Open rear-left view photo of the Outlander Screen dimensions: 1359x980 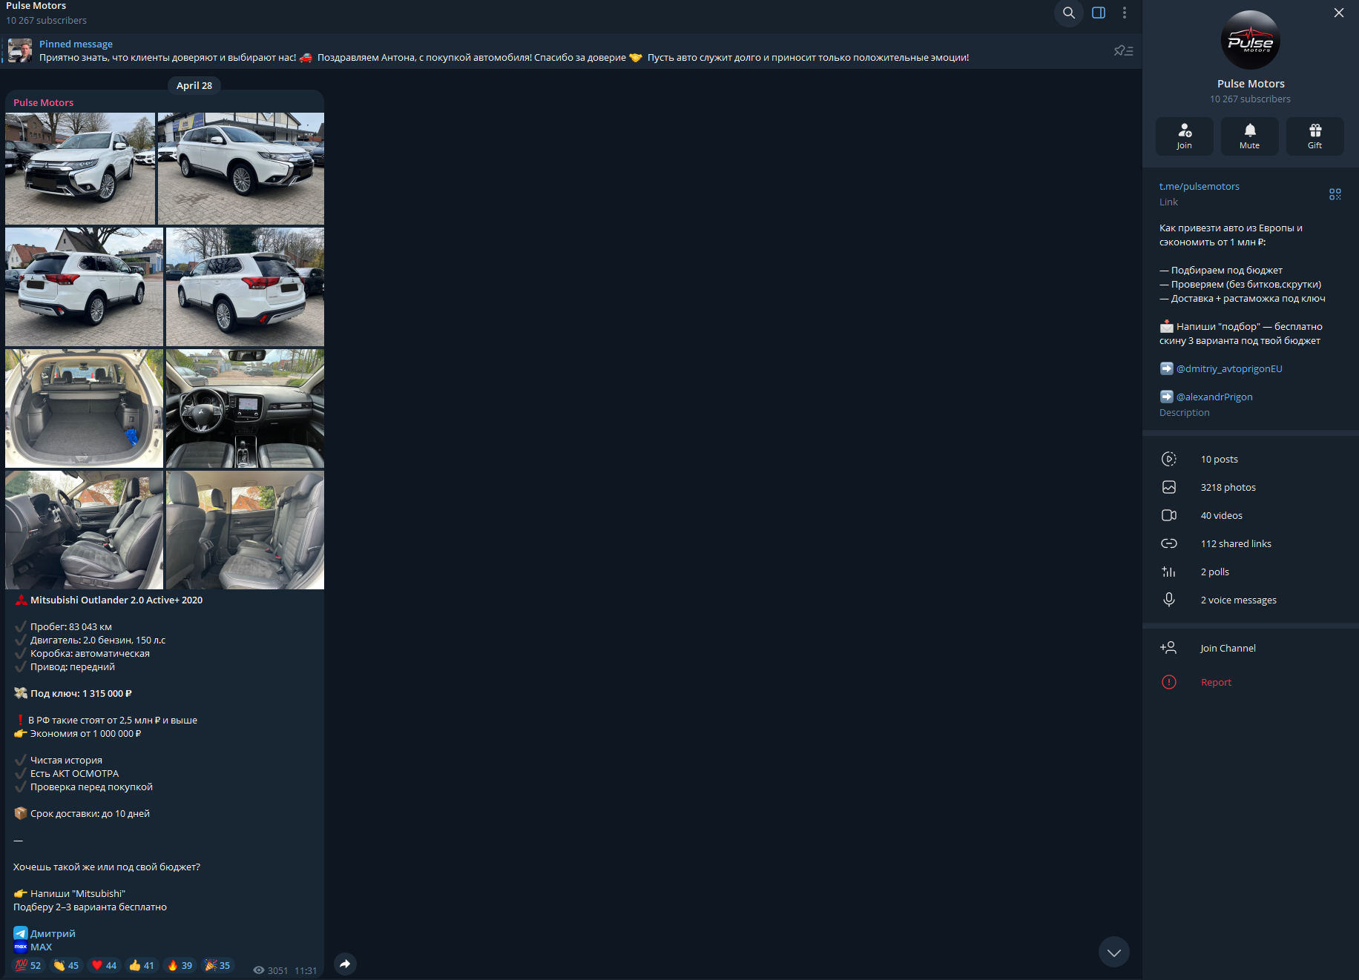(x=84, y=287)
